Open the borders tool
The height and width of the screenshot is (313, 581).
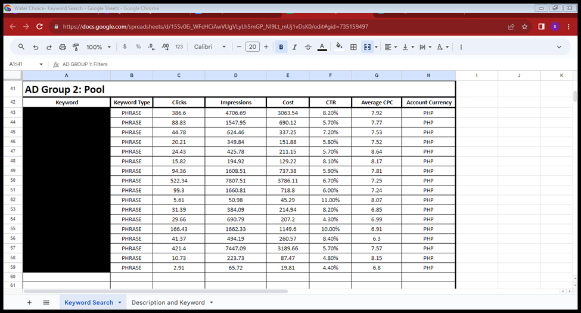pos(353,47)
